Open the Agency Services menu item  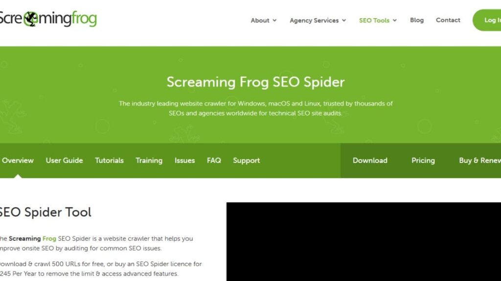point(314,21)
